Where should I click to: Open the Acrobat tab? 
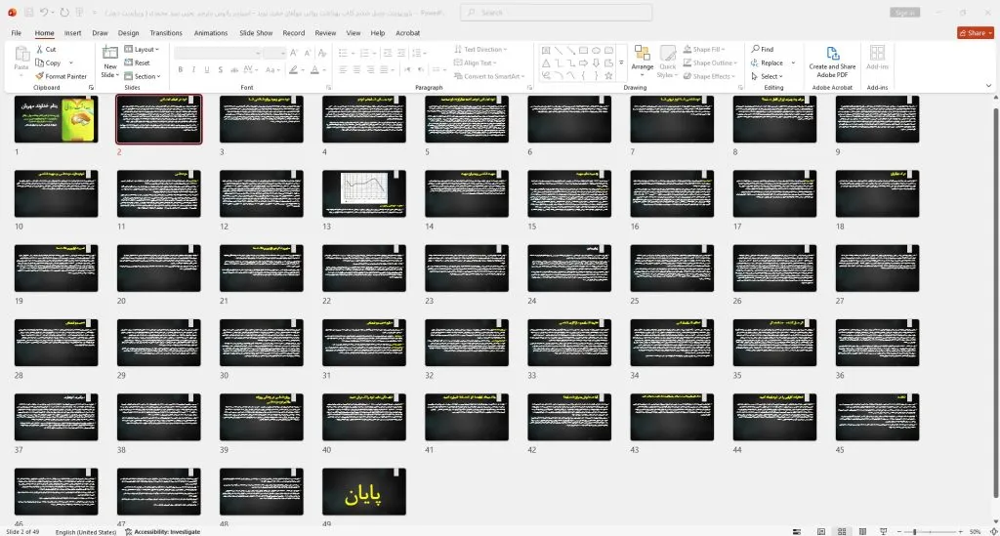[407, 33]
